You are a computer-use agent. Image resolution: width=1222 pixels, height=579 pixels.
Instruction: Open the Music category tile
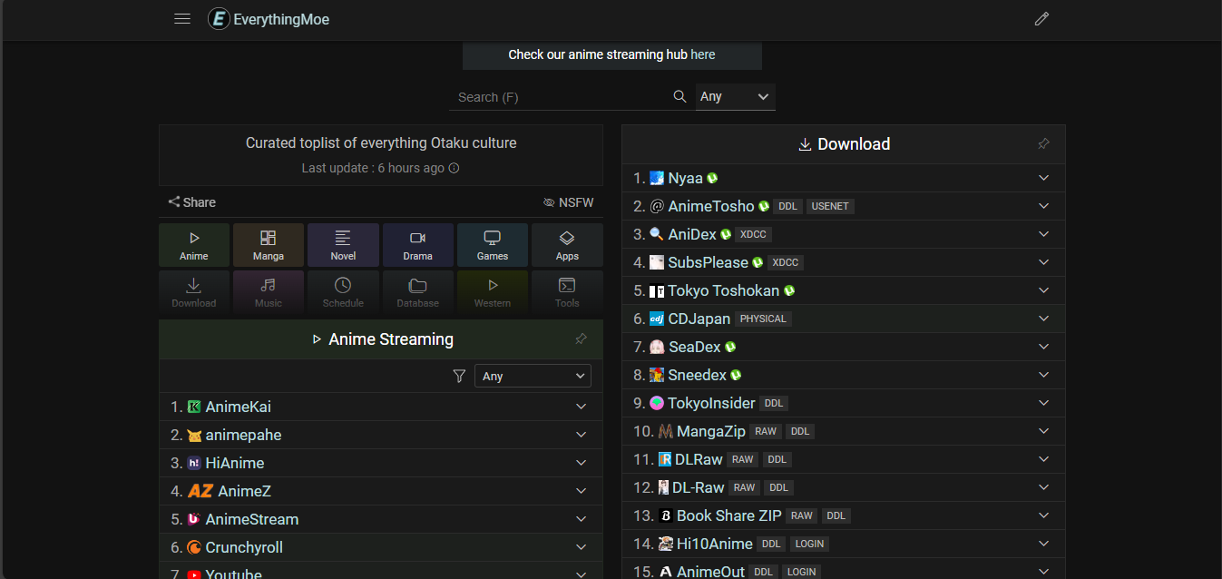269,292
